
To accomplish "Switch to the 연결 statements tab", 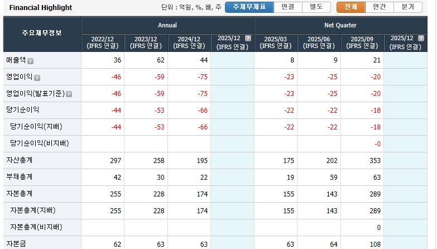I will (x=288, y=7).
